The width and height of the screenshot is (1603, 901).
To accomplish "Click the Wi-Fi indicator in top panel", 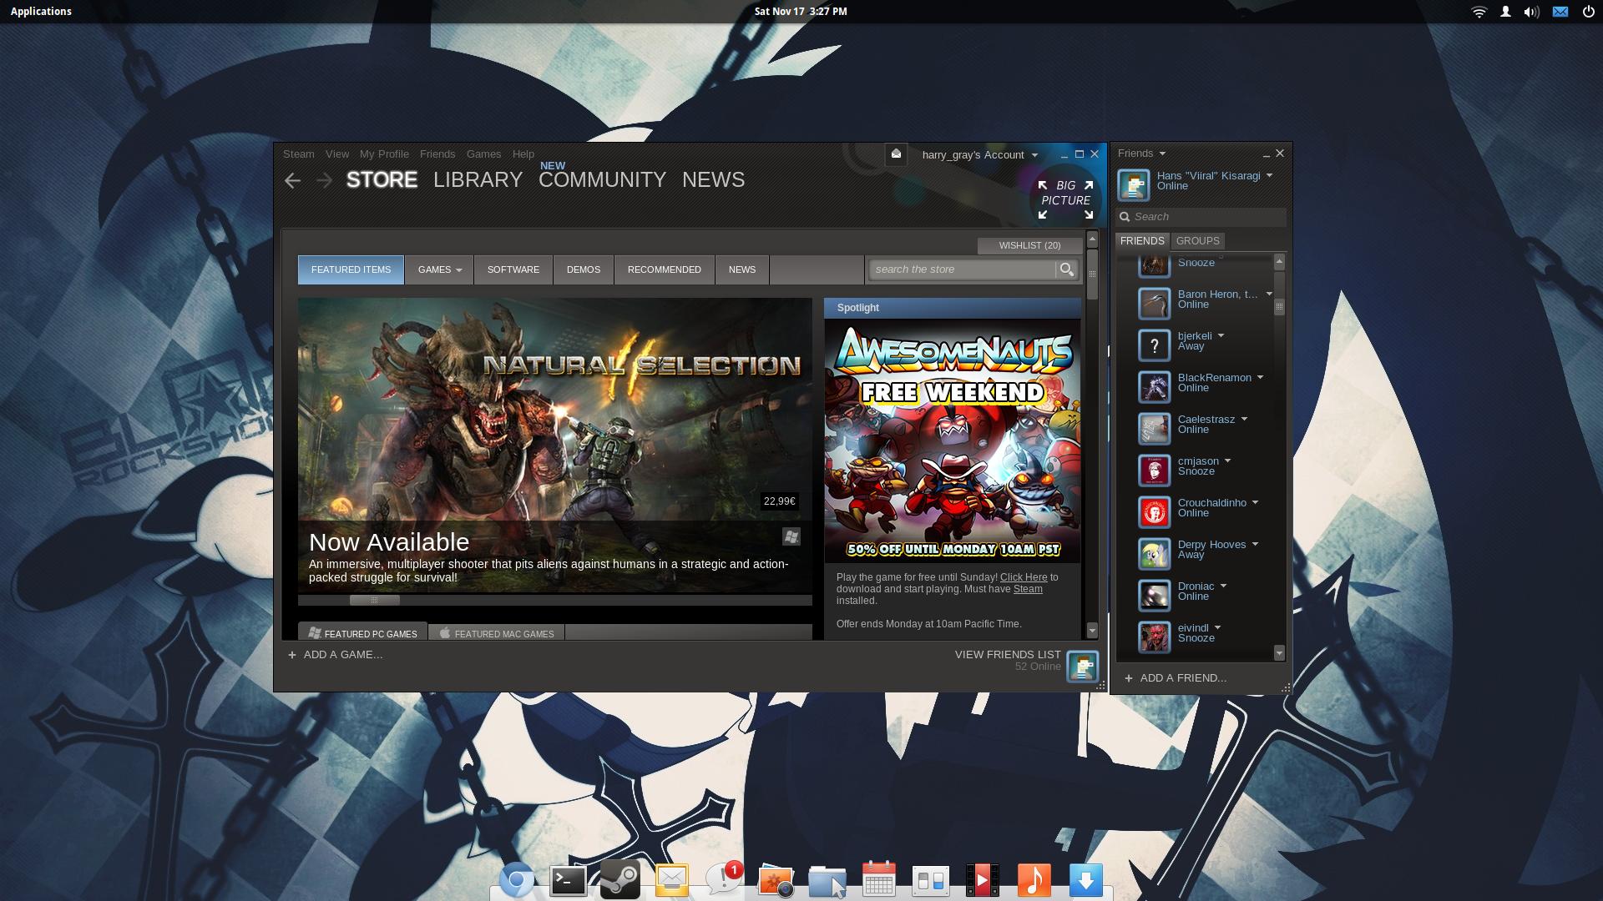I will (x=1479, y=12).
